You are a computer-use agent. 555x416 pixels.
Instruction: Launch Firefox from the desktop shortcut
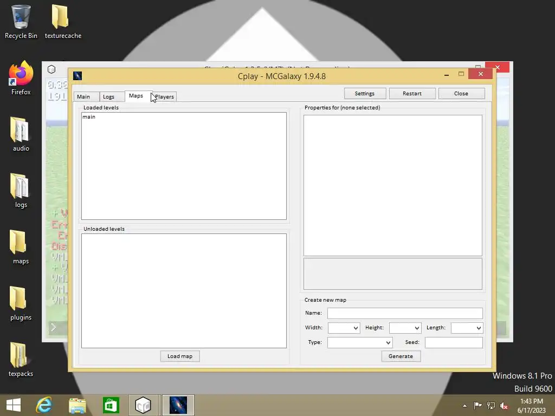click(x=21, y=78)
